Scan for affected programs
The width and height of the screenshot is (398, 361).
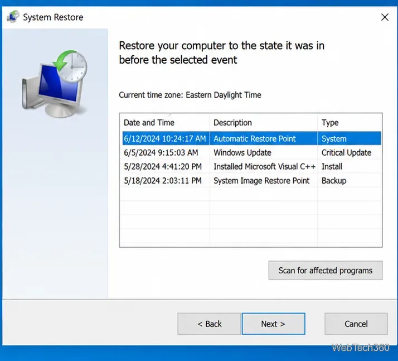[x=326, y=270]
